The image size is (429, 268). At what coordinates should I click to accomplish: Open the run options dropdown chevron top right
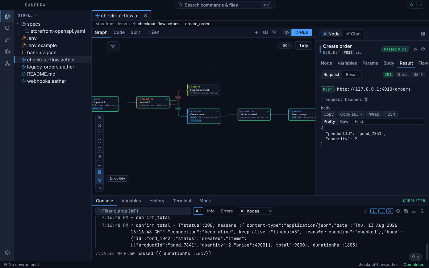(421, 5)
